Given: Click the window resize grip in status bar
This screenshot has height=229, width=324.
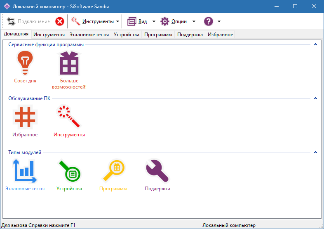Looking at the screenshot, I should [321, 226].
